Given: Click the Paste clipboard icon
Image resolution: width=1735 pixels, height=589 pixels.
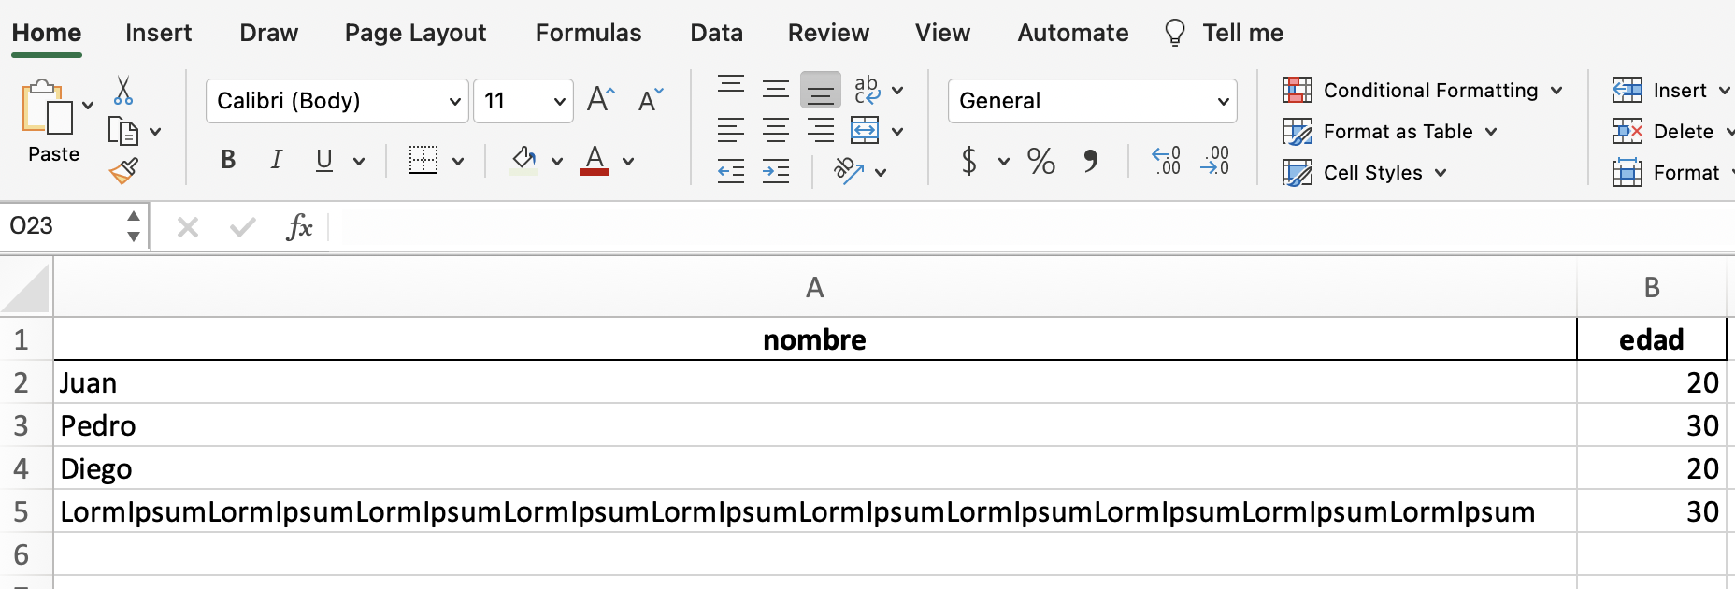Looking at the screenshot, I should [47, 108].
